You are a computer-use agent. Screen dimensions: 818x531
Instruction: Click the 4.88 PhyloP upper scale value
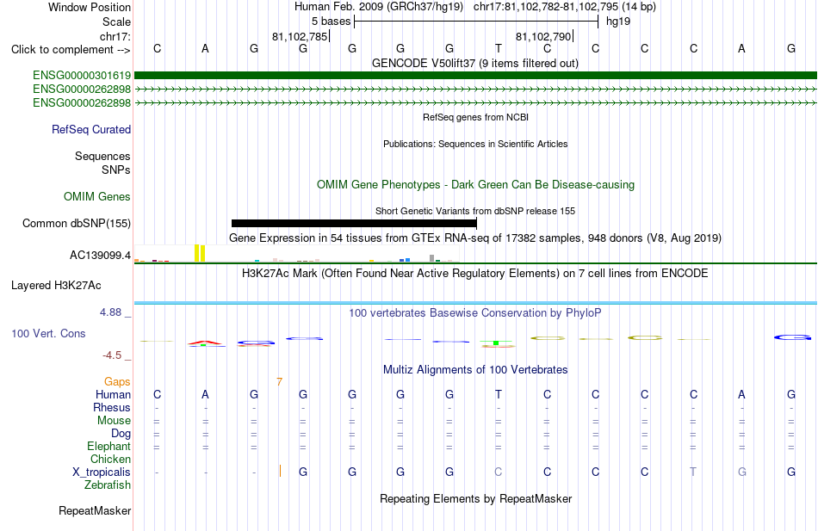click(110, 312)
